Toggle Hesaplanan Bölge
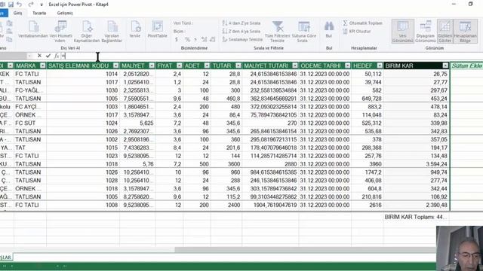483x271 pixels. [465, 32]
